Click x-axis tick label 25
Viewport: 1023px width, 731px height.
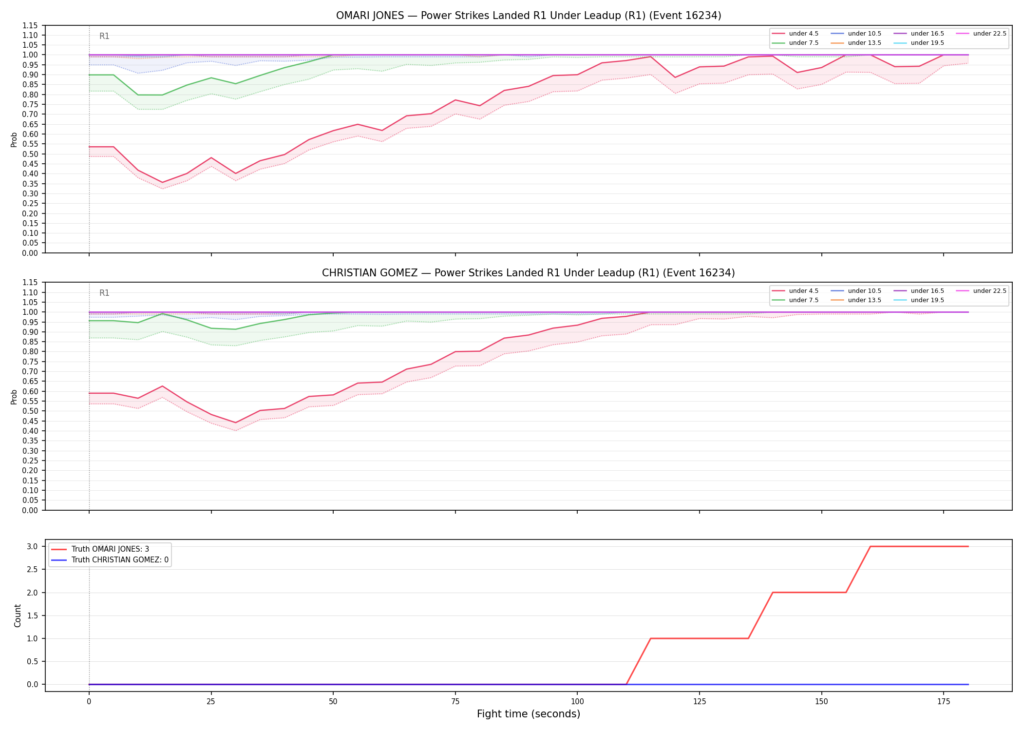(x=211, y=702)
